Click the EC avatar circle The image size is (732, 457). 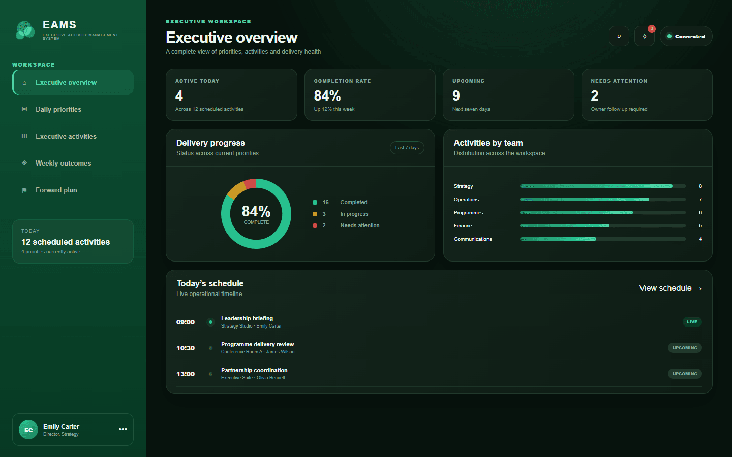[28, 430]
